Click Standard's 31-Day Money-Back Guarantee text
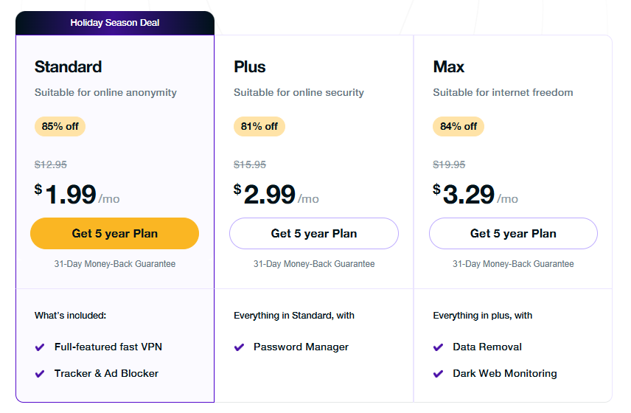The width and height of the screenshot is (631, 413). click(x=114, y=264)
